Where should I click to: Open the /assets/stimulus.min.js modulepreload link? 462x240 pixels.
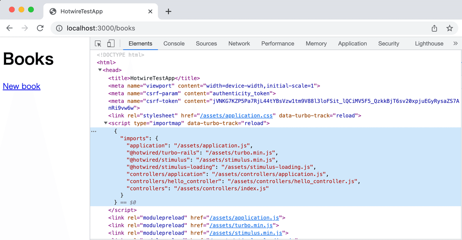pos(246,233)
